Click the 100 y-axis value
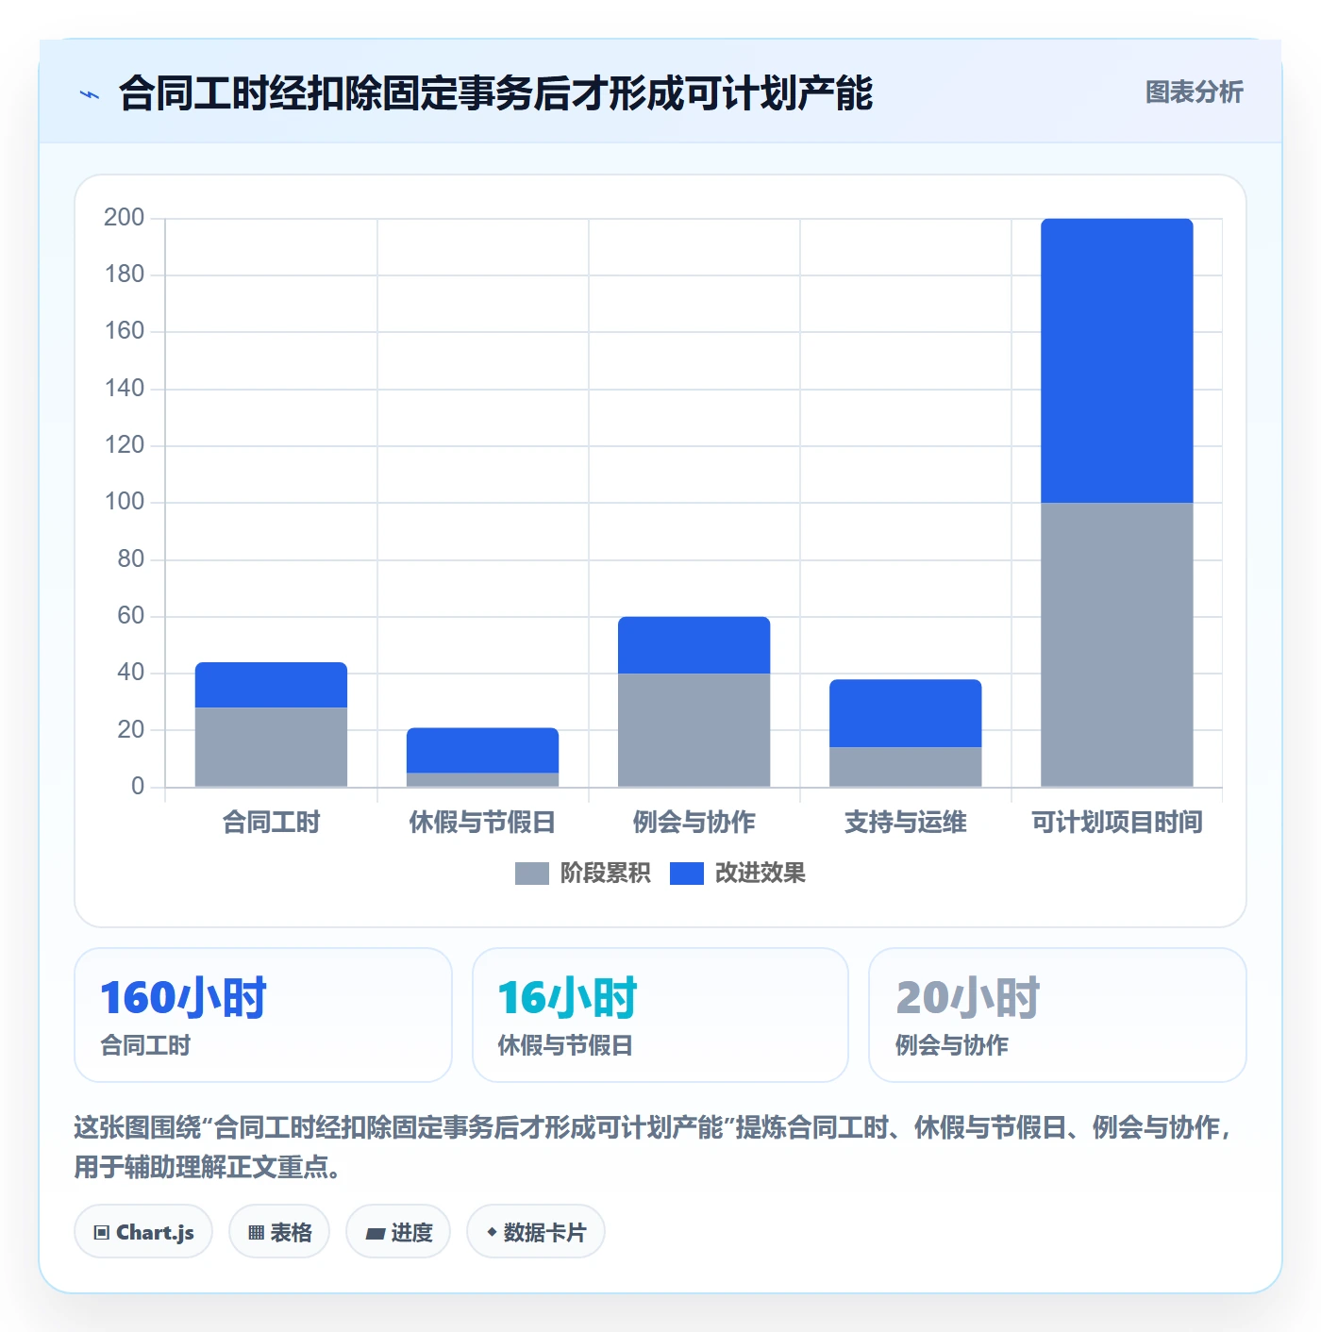The image size is (1321, 1332). coord(124,502)
